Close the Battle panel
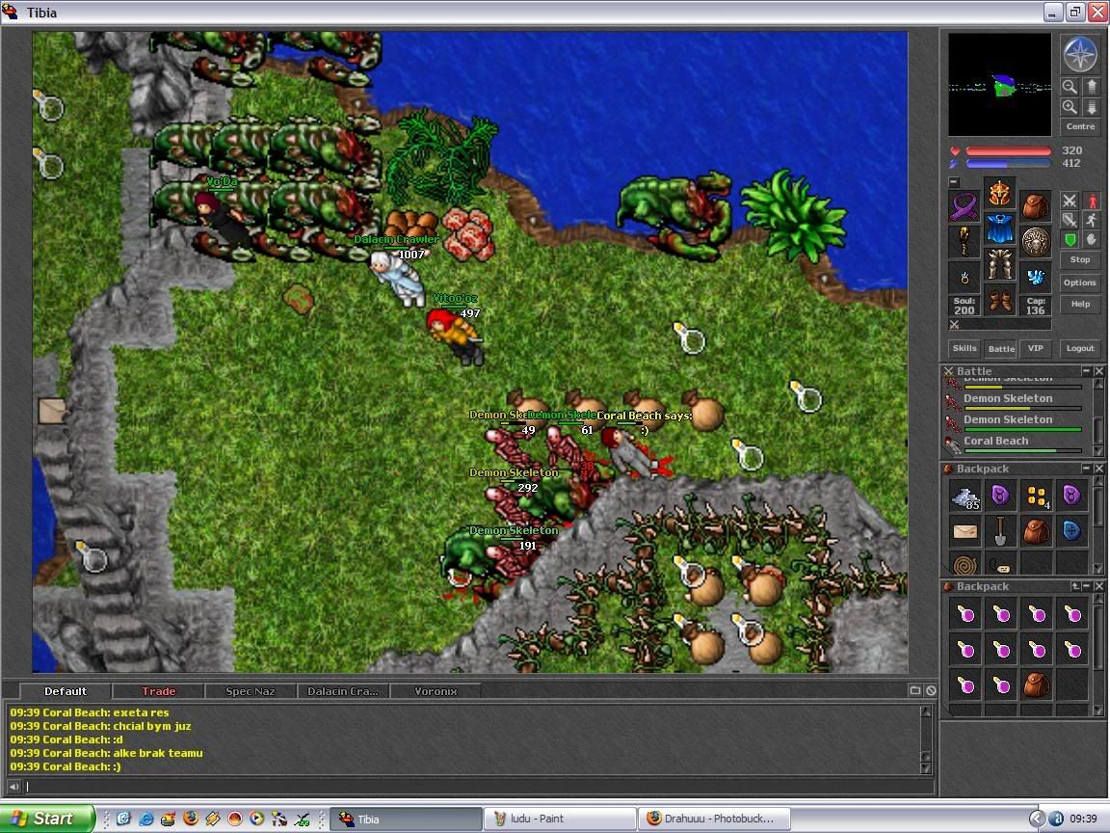This screenshot has width=1110, height=833. (1098, 370)
